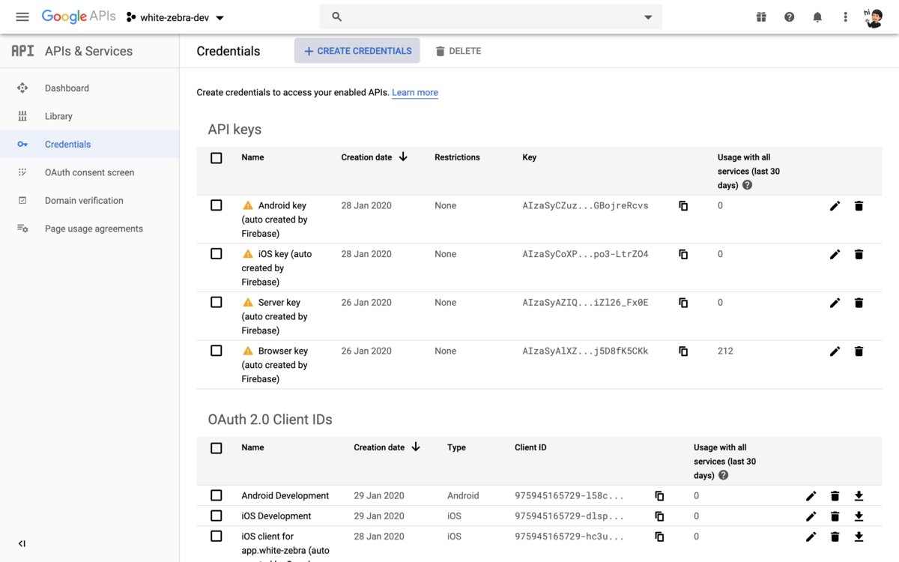Check iOS client for app.white-zebra row
899x562 pixels.
pyautogui.click(x=217, y=536)
